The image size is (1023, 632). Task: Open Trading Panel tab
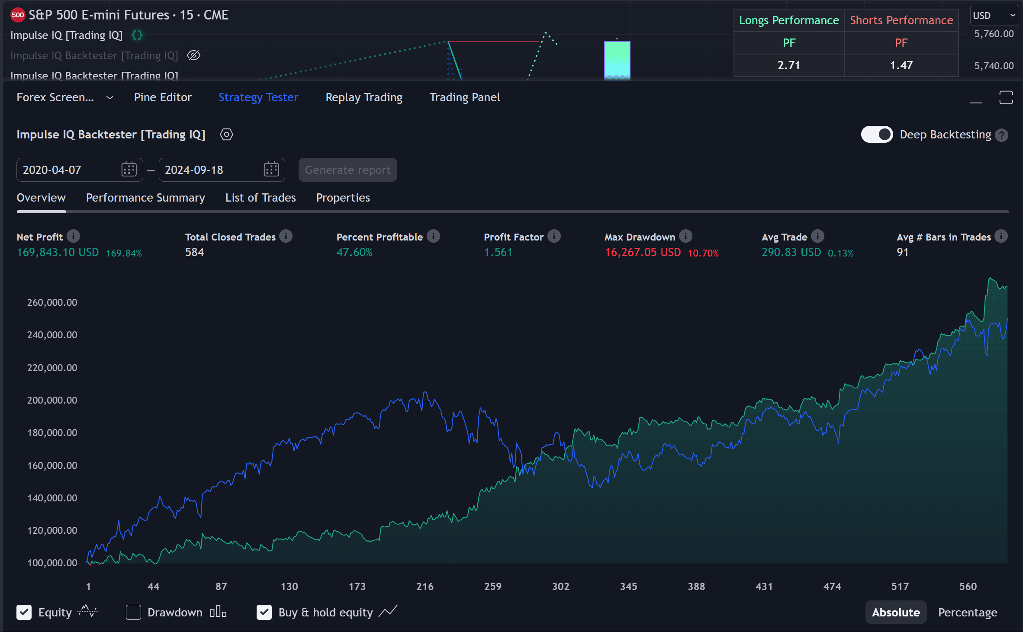pyautogui.click(x=465, y=97)
